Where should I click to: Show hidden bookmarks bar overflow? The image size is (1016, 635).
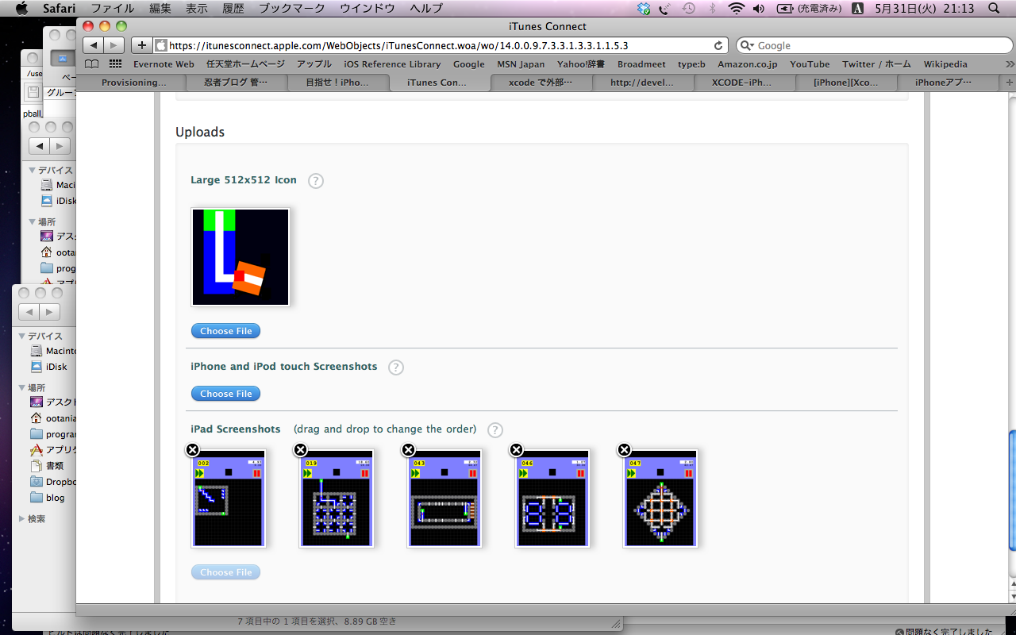coord(1009,64)
